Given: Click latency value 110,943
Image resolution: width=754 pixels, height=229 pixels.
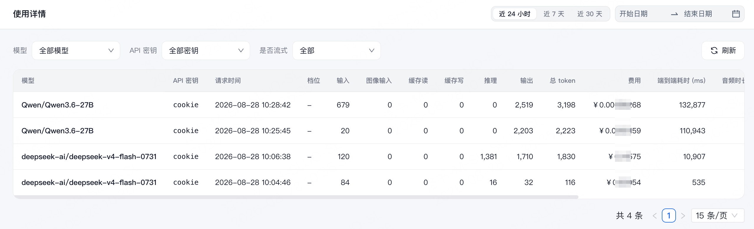Looking at the screenshot, I should coord(692,131).
